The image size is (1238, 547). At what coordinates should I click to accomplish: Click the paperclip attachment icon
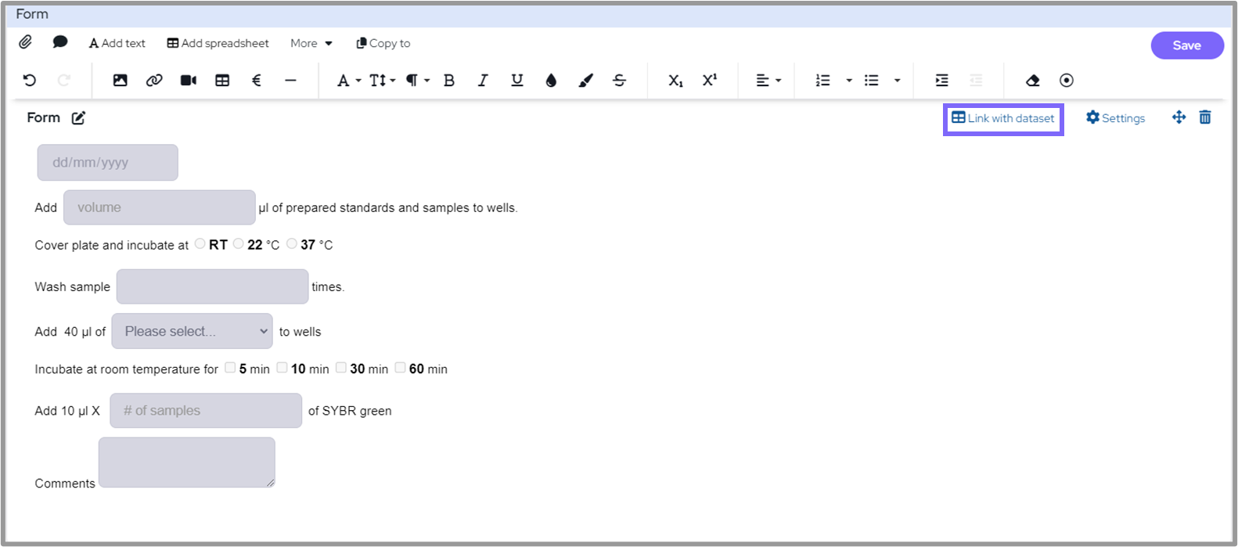tap(26, 42)
